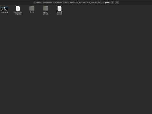Click the current godot breadcrumb
The width and height of the screenshot is (152, 114).
(x=107, y=3)
